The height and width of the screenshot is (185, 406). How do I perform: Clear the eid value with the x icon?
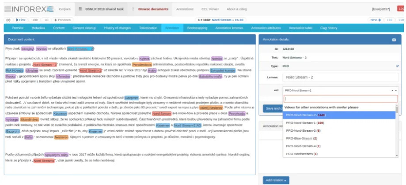click(392, 91)
